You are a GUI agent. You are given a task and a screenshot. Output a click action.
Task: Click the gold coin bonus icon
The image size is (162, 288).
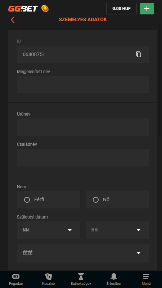pyautogui.click(x=45, y=9)
